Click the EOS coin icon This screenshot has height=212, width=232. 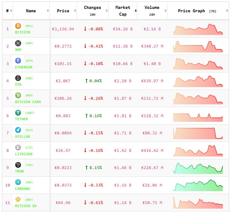[18, 78]
